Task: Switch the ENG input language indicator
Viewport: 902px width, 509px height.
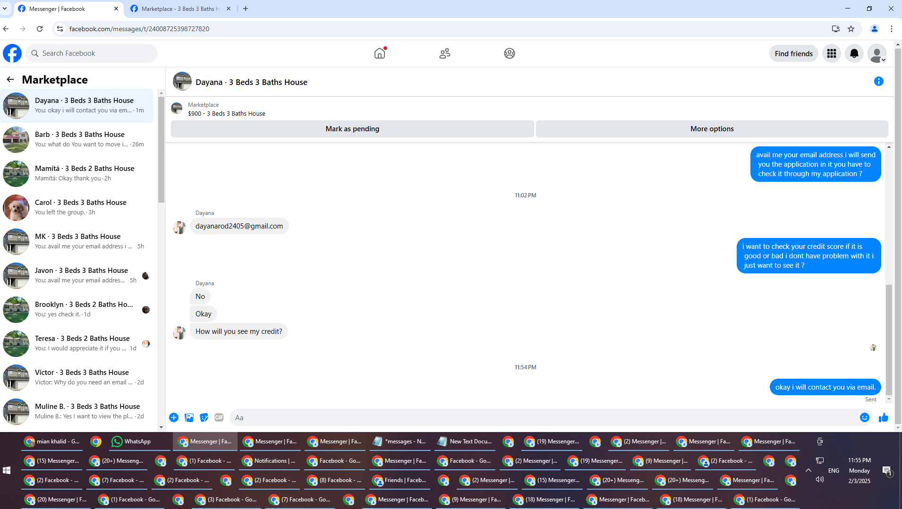Action: pos(834,470)
